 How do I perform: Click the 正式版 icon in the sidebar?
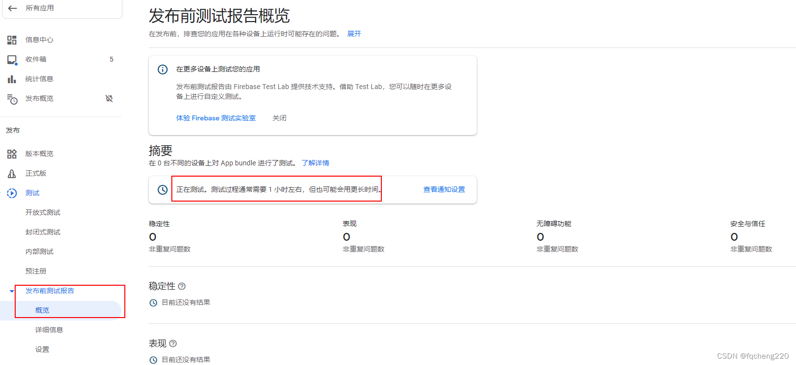12,174
